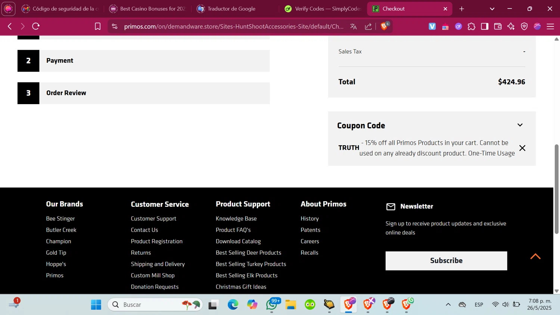Open the taskbar clock and date
This screenshot has height=315, width=560.
click(x=539, y=305)
